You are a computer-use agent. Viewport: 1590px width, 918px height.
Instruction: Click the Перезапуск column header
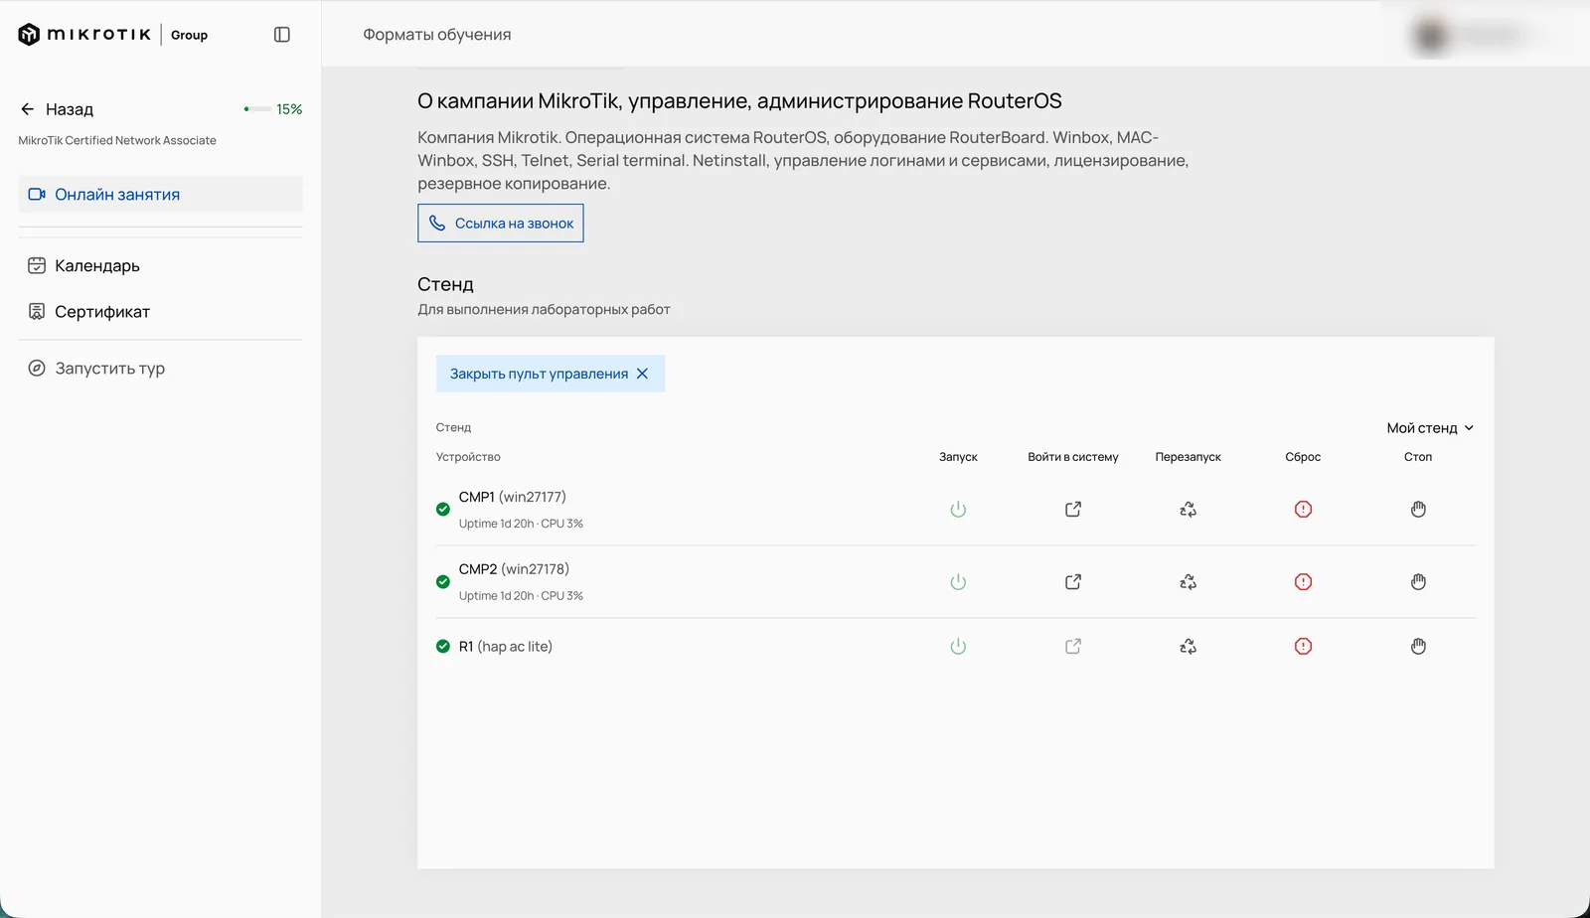click(1189, 457)
